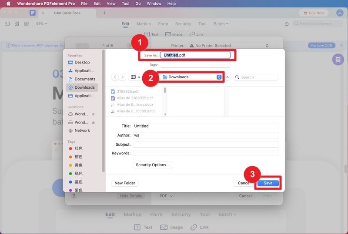
Task: Open the Go menu
Action: pyautogui.click(x=138, y=3)
